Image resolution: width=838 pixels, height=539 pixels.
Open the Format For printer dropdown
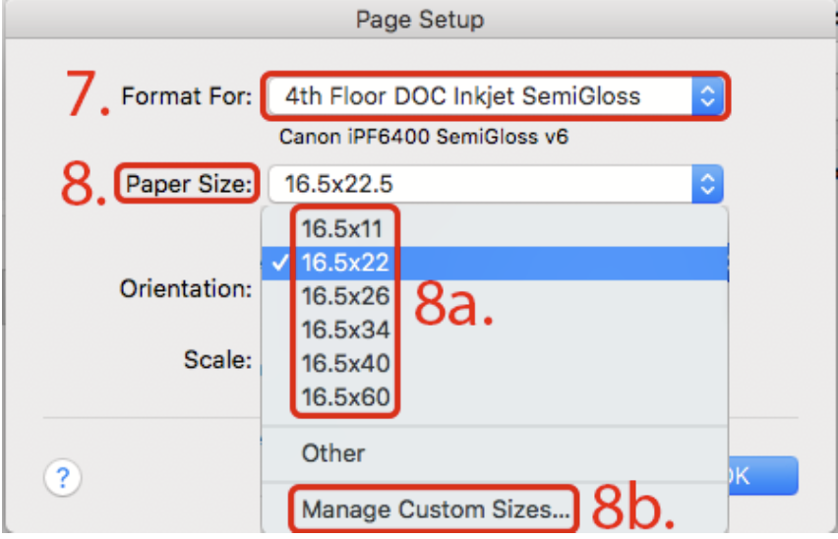click(x=496, y=96)
